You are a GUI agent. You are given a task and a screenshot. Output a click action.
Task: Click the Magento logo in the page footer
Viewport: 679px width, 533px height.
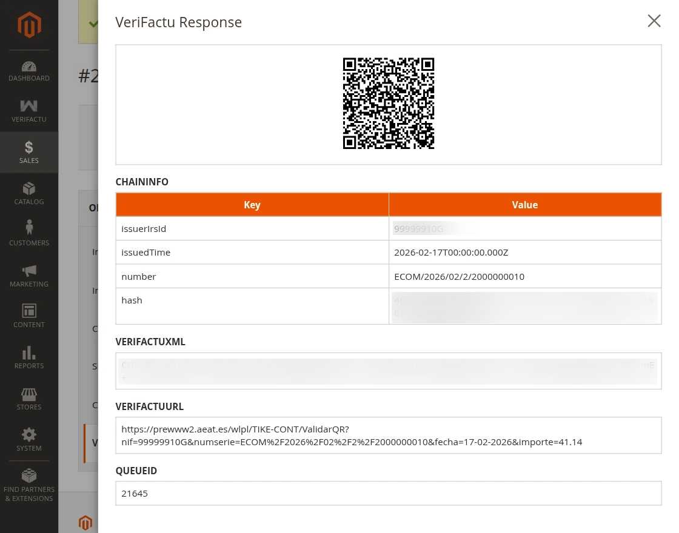click(85, 522)
